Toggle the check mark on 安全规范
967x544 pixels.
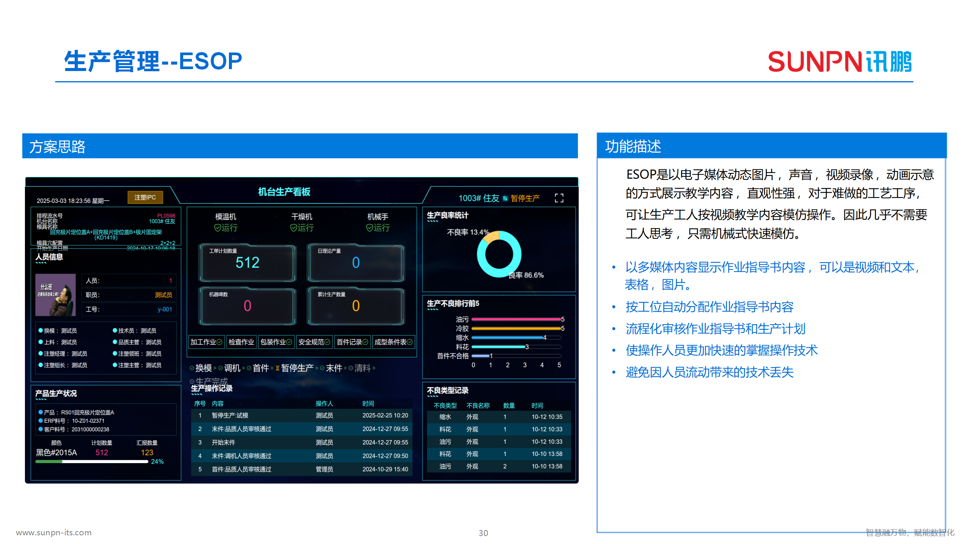tap(327, 342)
